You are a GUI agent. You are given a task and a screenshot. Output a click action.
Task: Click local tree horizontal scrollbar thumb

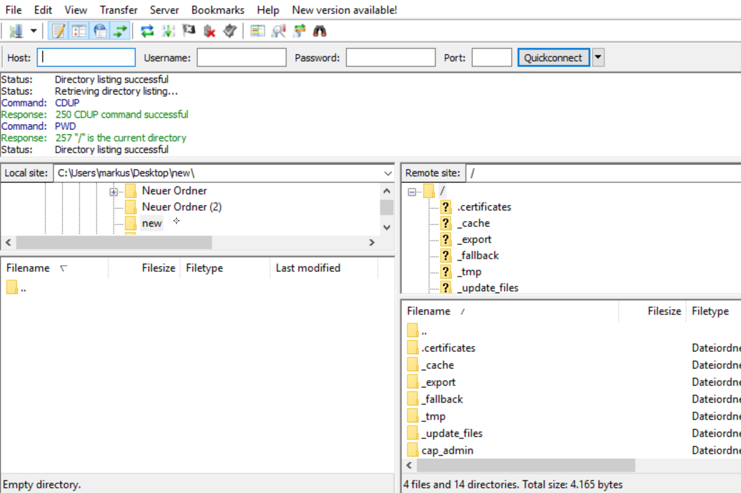114,242
